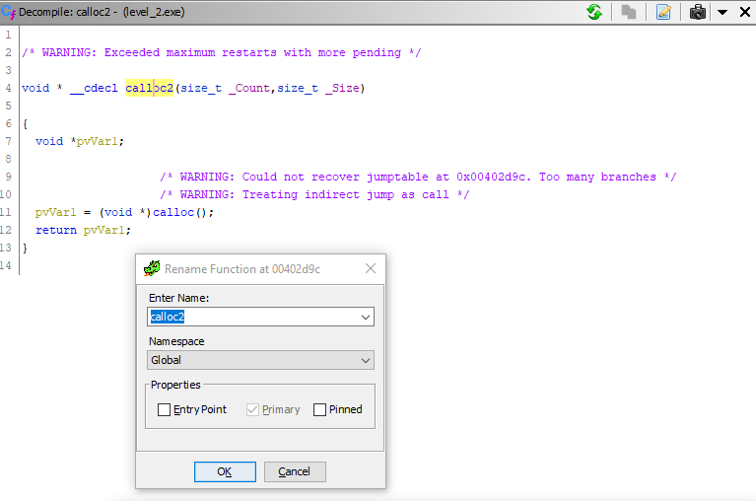Toggle the Entry Point checkbox

click(x=164, y=410)
